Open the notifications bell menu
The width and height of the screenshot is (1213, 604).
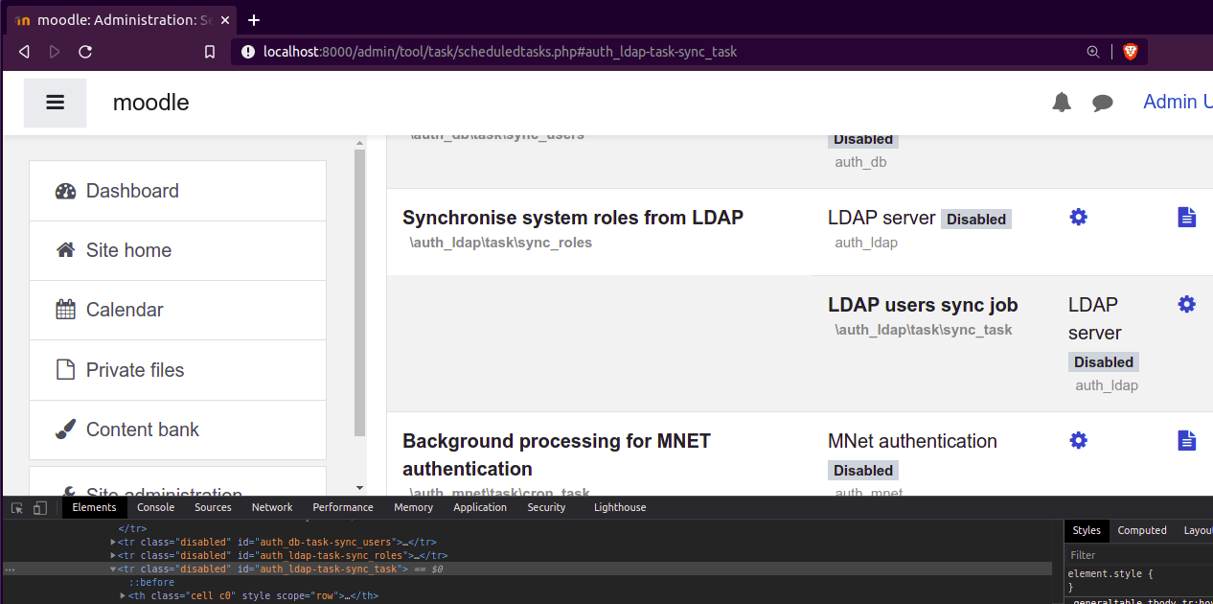point(1062,103)
